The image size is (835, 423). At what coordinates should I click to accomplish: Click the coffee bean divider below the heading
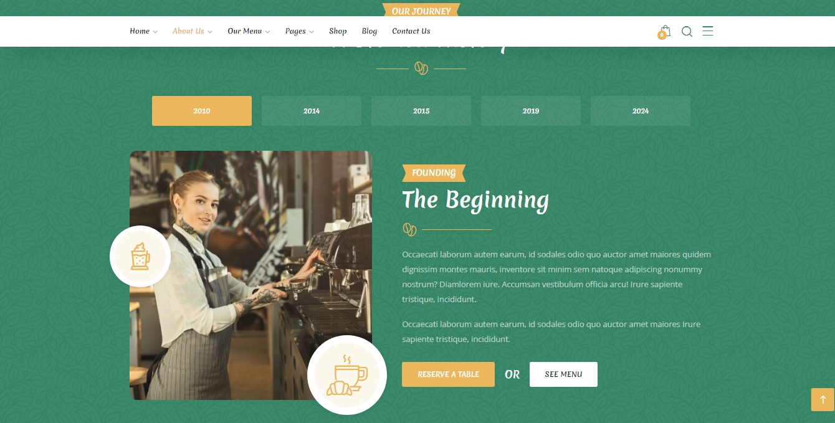pyautogui.click(x=421, y=69)
